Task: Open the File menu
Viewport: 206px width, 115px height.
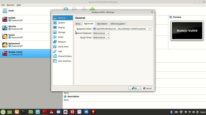Action: tap(3, 5)
